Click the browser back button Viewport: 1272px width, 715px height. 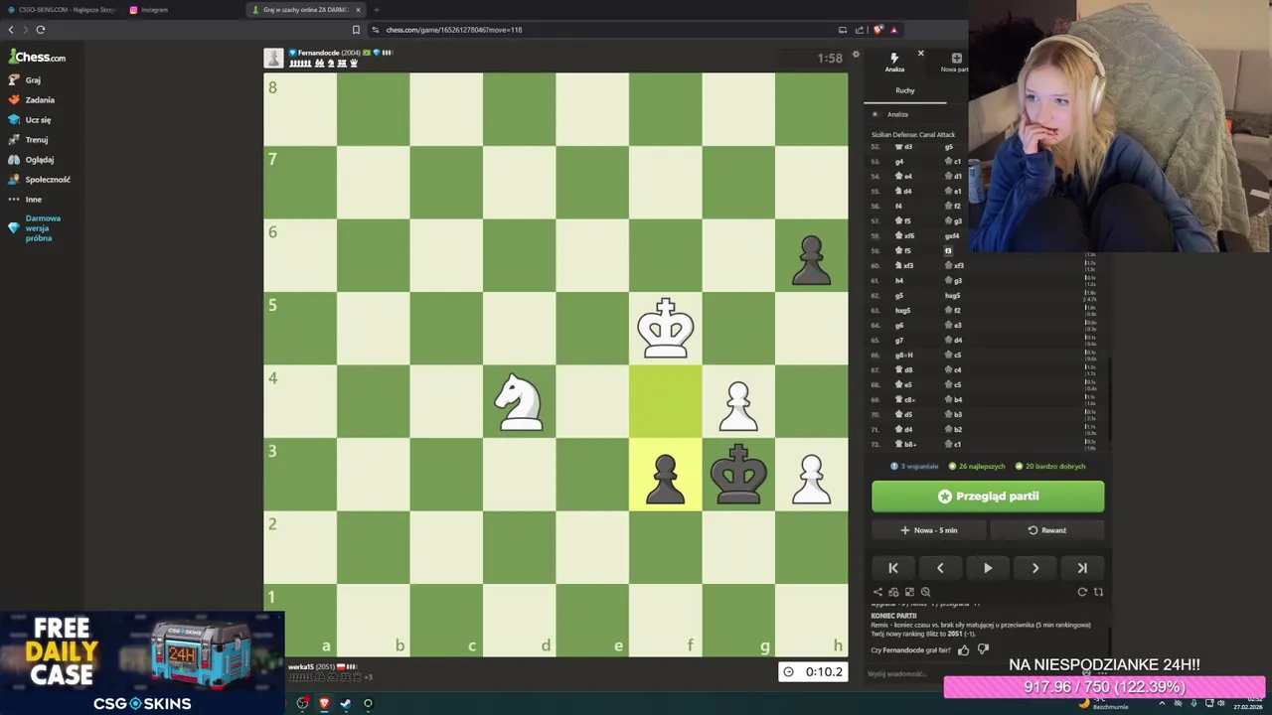[11, 30]
